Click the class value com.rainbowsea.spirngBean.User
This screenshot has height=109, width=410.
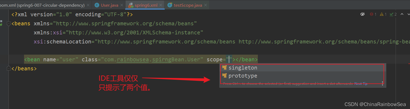[x=152, y=59]
